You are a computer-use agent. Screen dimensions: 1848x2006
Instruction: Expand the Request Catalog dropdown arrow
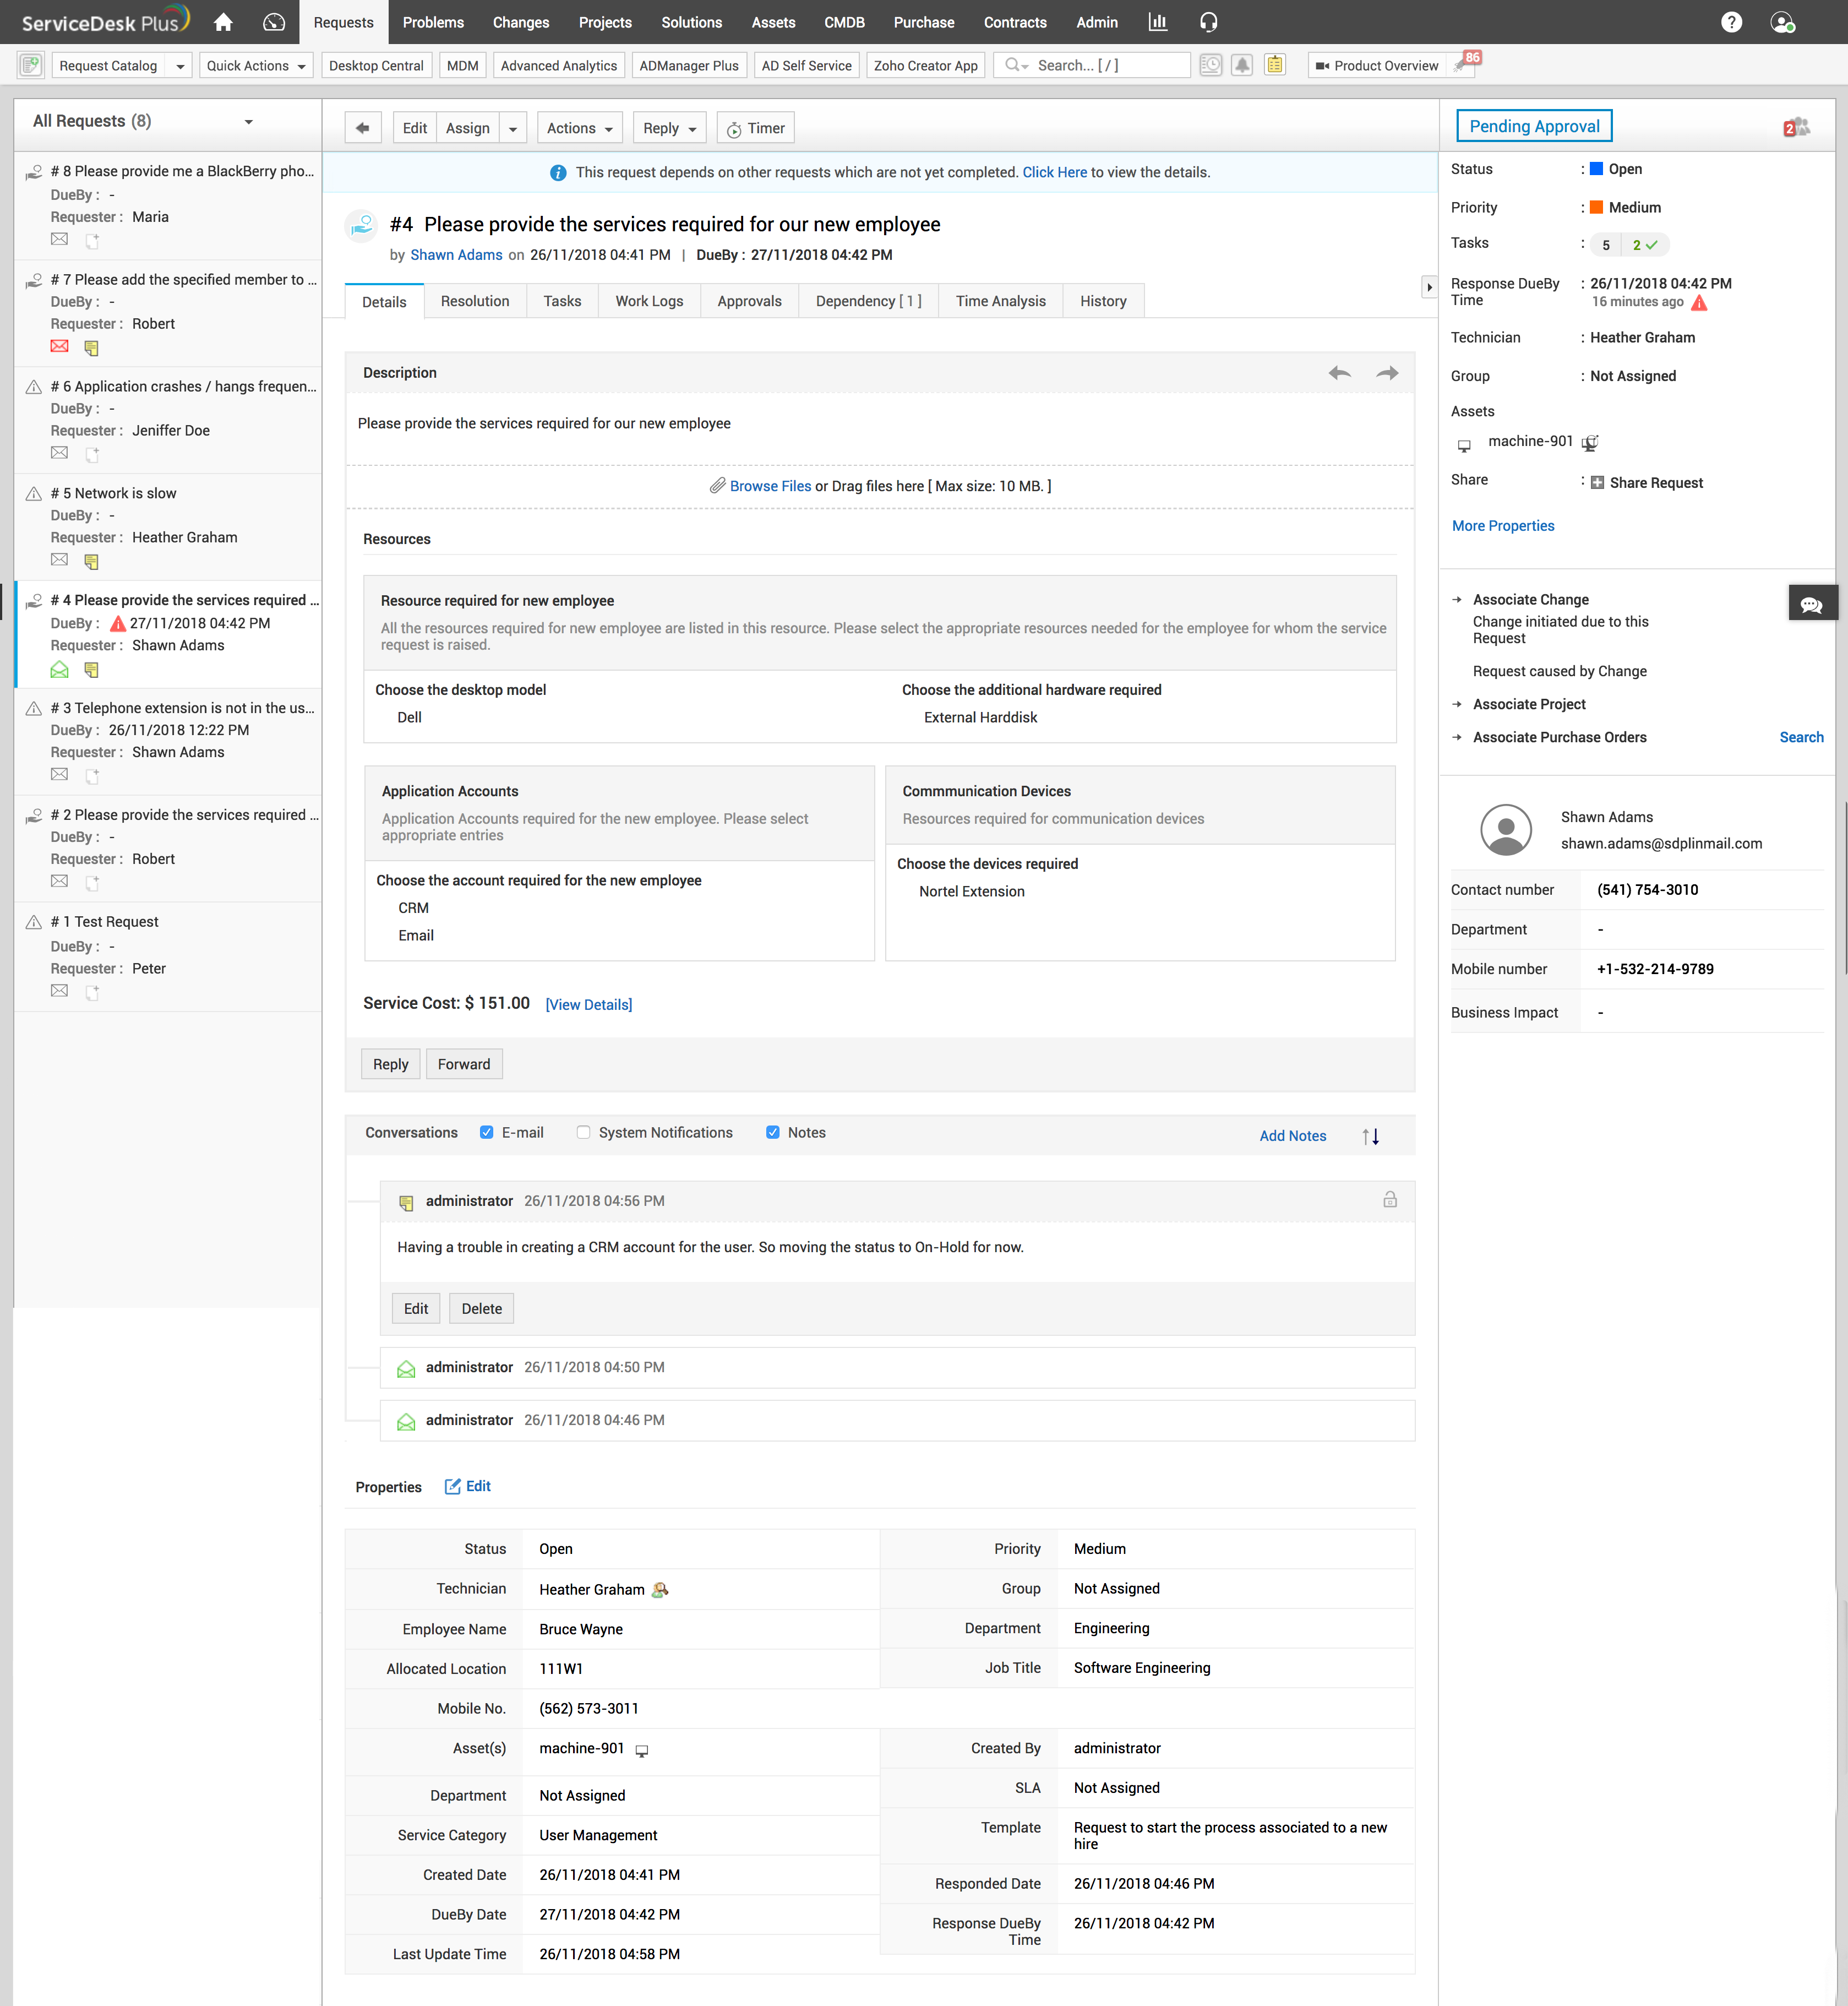click(x=180, y=66)
